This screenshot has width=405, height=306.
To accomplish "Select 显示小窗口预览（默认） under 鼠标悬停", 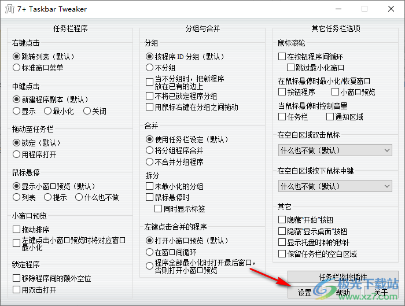I will pos(16,186).
